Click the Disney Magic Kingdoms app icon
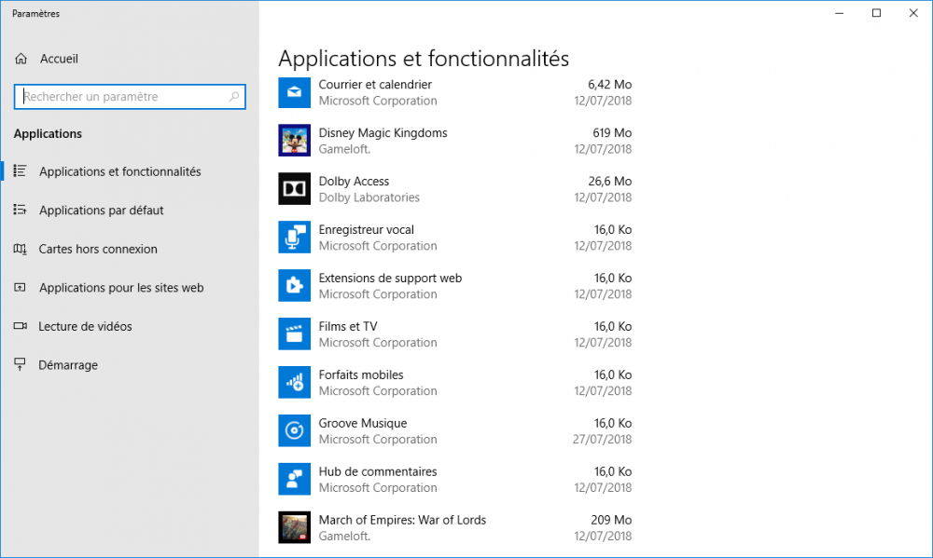 (294, 141)
